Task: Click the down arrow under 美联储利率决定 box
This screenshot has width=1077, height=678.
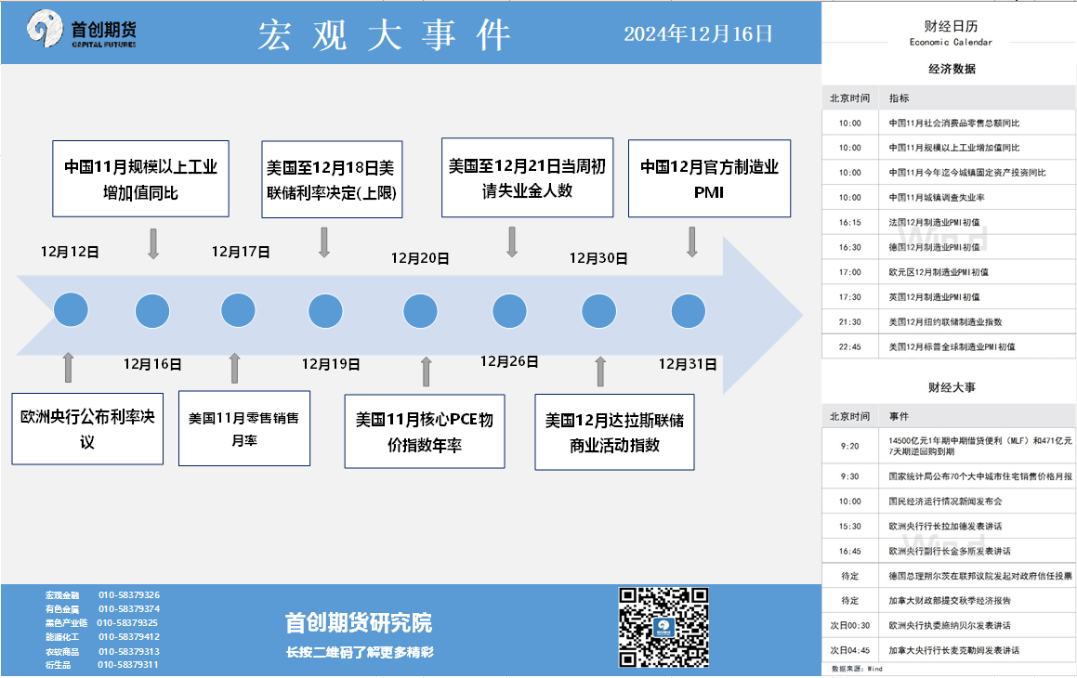Action: [324, 242]
